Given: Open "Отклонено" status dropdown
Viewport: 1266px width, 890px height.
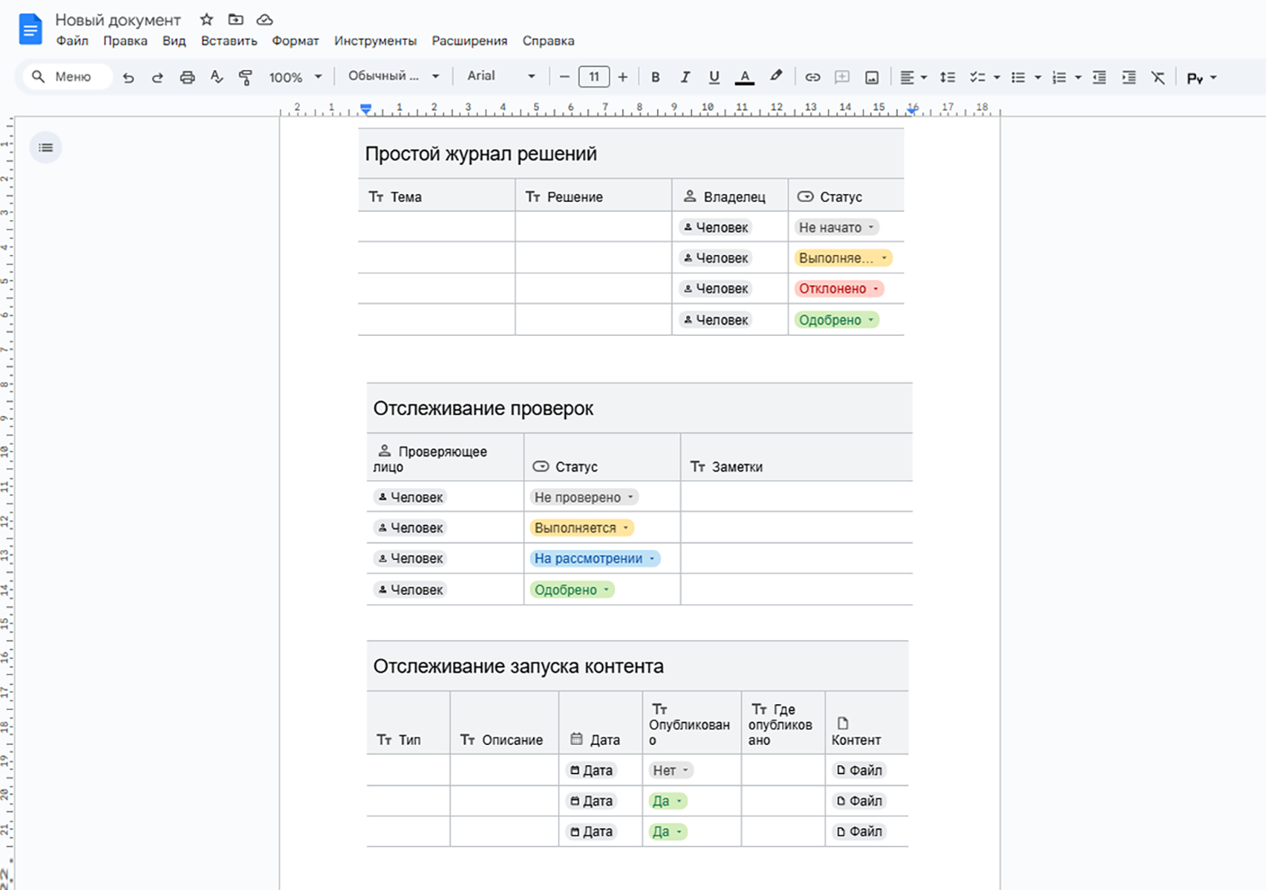Looking at the screenshot, I should click(x=839, y=288).
